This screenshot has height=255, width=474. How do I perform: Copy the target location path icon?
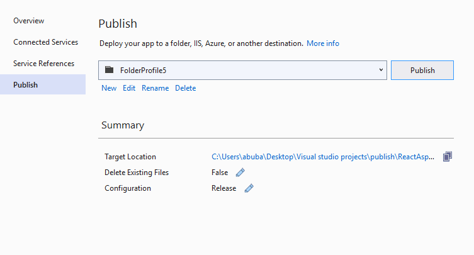click(x=447, y=157)
